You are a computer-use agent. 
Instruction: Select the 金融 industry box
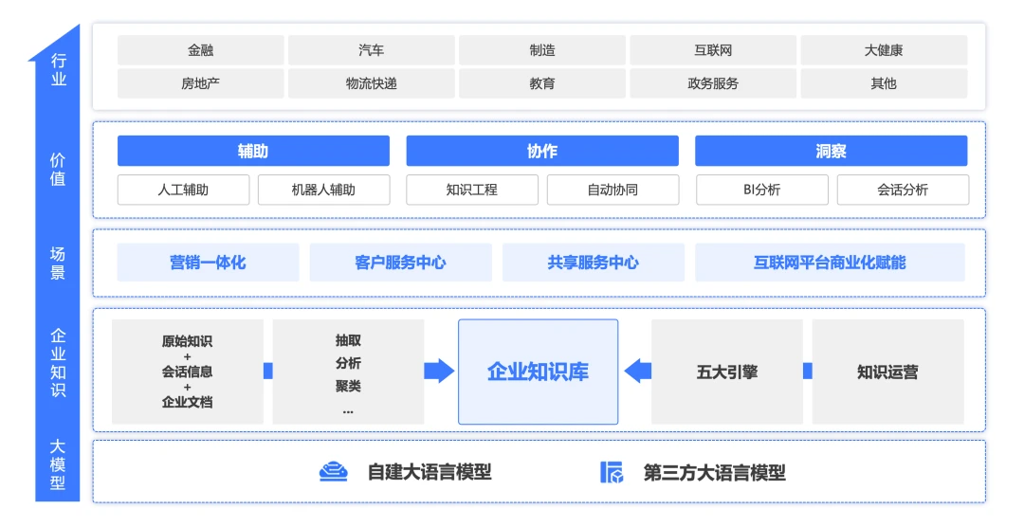(200, 50)
